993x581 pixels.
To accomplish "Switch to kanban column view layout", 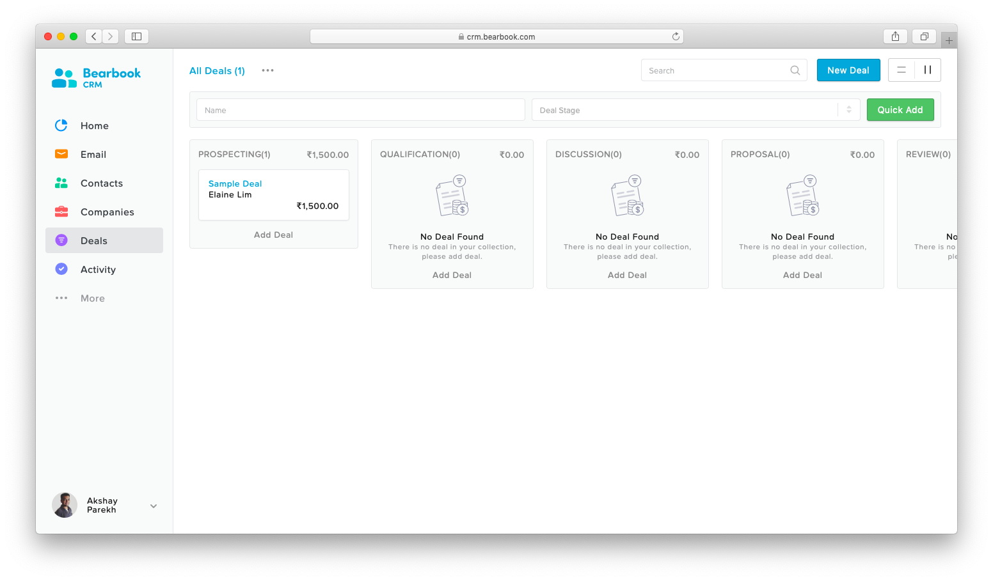I will (928, 70).
